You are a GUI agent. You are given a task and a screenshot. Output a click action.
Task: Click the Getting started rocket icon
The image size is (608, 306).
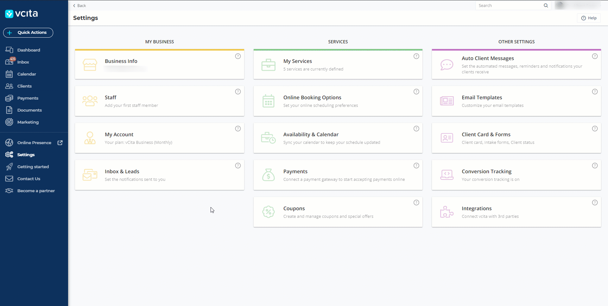[x=9, y=167]
